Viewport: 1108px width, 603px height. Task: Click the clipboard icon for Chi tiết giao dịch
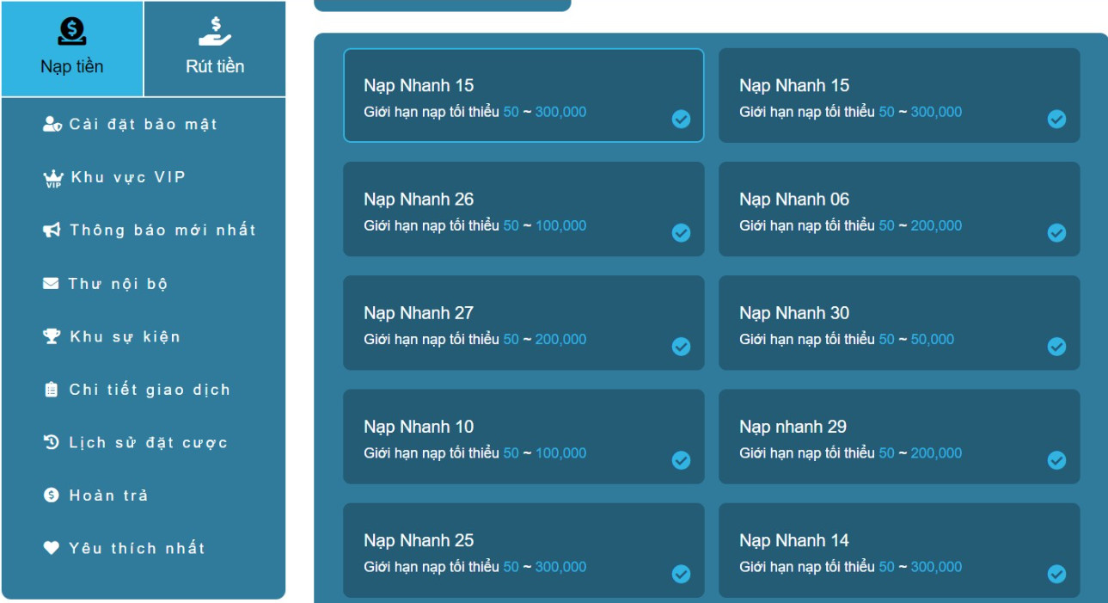(52, 390)
